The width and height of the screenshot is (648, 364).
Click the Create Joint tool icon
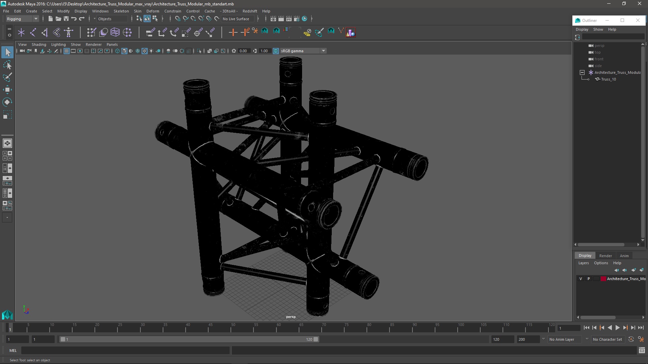[33, 32]
